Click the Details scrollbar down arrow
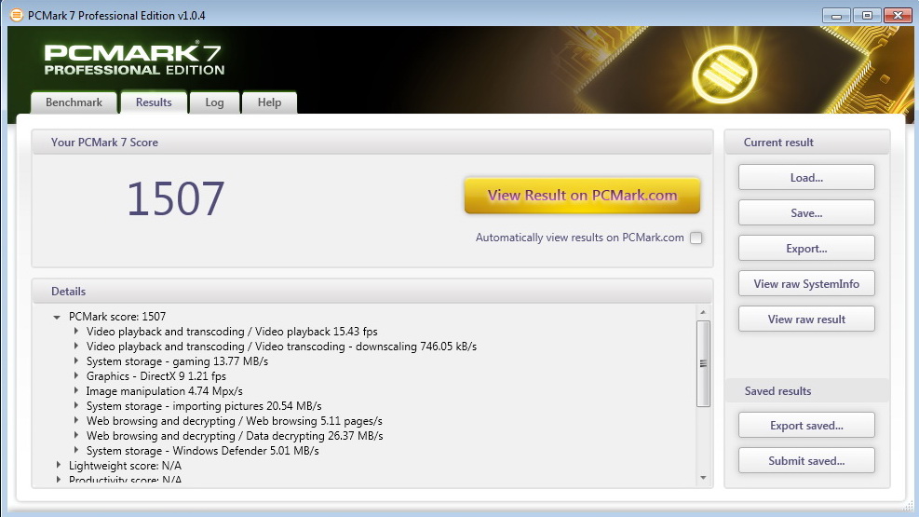The height and width of the screenshot is (517, 919). coord(703,478)
